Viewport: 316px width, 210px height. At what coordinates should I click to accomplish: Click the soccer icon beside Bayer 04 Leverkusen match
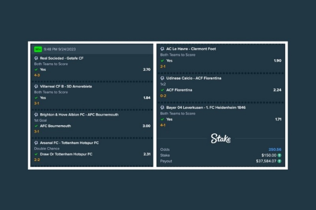pyautogui.click(x=162, y=107)
